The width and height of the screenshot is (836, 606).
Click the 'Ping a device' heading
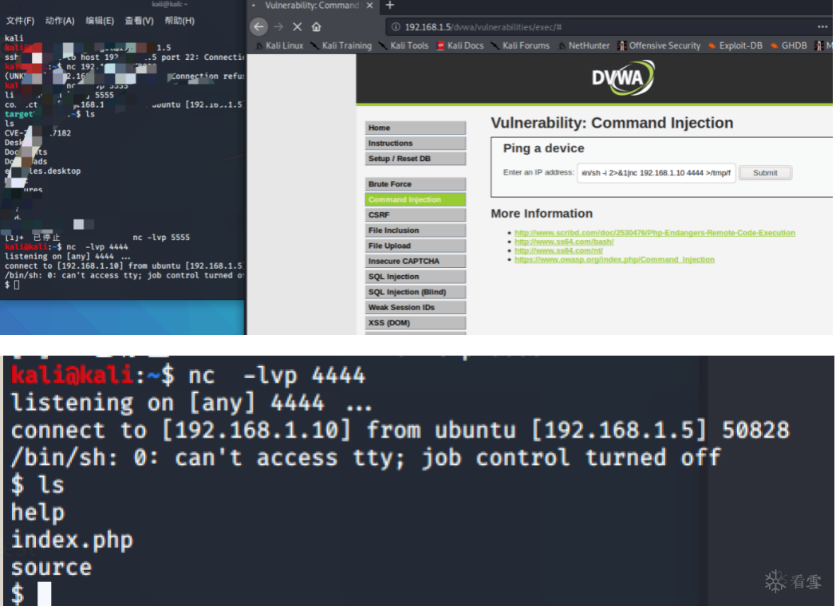[x=543, y=148]
